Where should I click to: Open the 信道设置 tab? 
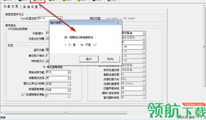(x=31, y=7)
